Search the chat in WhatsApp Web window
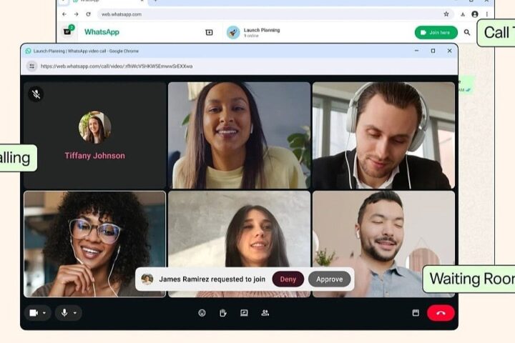This screenshot has height=343, width=515. coord(466,32)
